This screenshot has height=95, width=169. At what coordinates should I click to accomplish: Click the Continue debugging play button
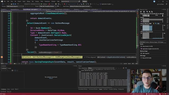click(x=41, y=4)
